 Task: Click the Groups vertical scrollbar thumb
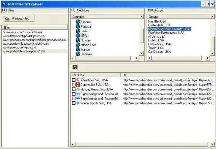tap(212, 44)
